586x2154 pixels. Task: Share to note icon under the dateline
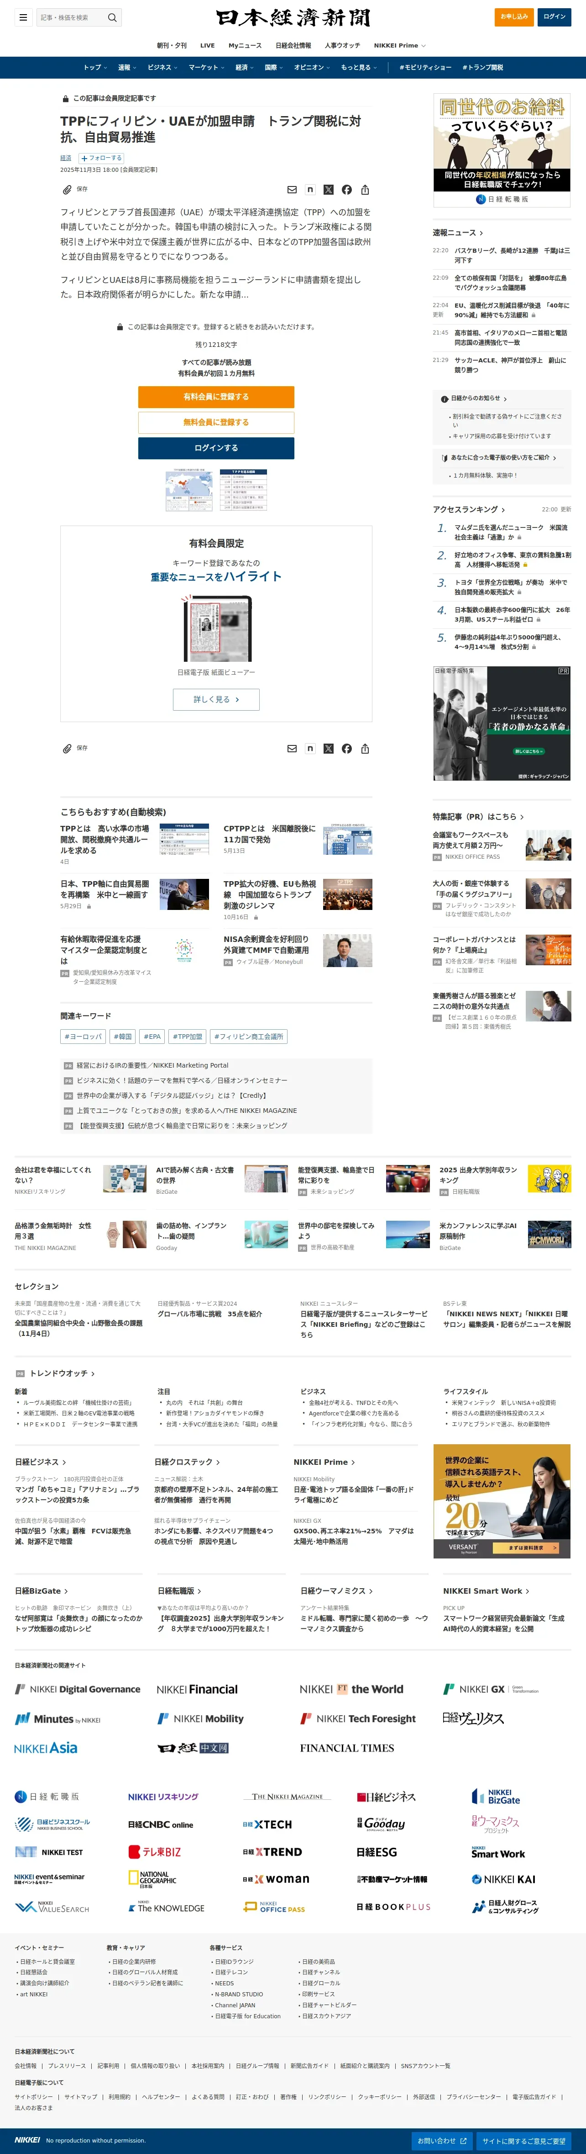point(310,190)
